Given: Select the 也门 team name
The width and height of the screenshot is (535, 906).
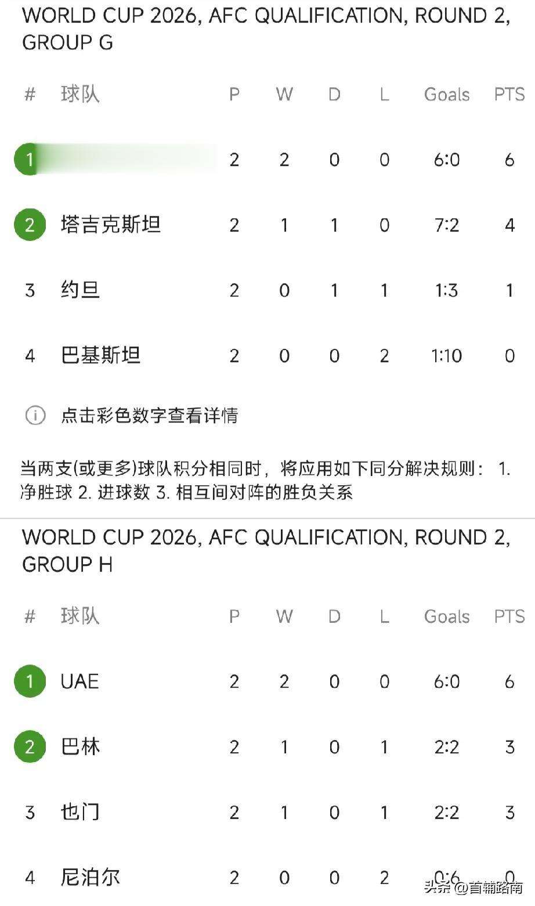Looking at the screenshot, I should click(80, 812).
